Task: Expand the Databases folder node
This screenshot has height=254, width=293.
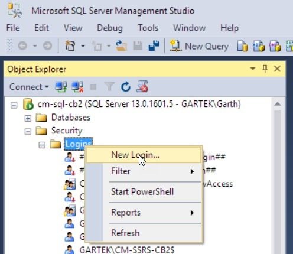Action: [28, 118]
